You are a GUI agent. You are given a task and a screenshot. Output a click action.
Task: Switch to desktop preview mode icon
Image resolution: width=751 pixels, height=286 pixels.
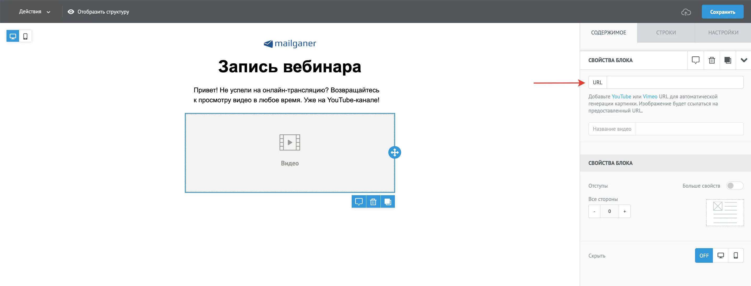pyautogui.click(x=13, y=36)
